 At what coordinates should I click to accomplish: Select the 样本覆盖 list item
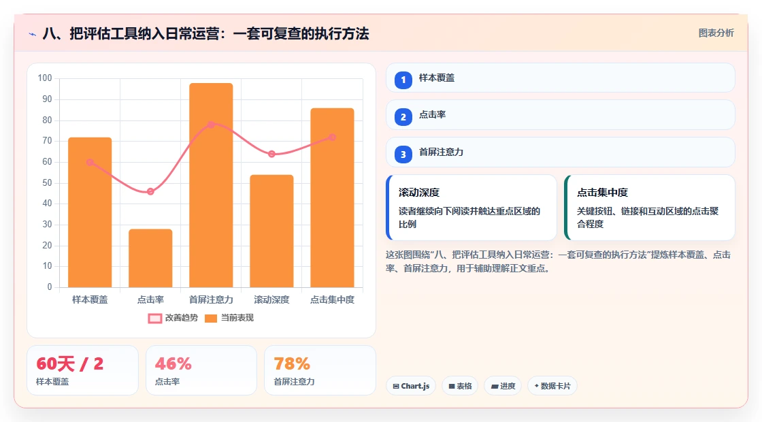(x=561, y=78)
